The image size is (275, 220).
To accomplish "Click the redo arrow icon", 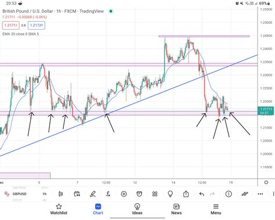I will click(212, 194).
